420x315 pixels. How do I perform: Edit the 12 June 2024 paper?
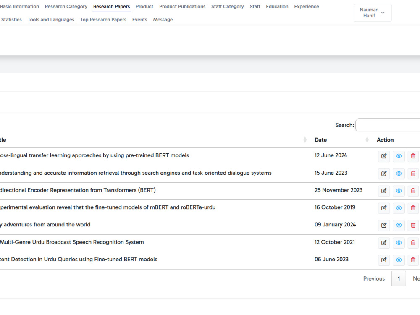tap(384, 156)
